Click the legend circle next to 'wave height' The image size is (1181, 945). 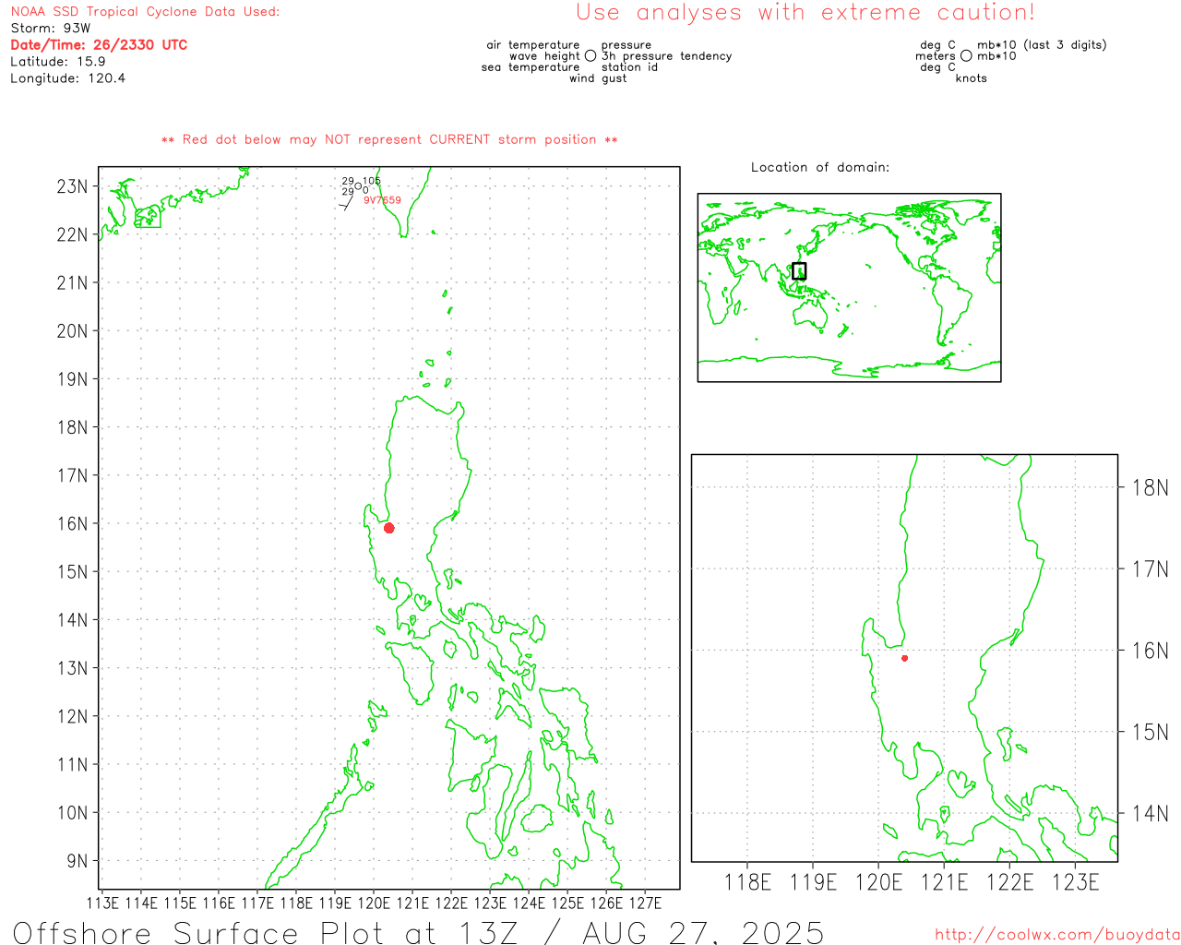[590, 56]
